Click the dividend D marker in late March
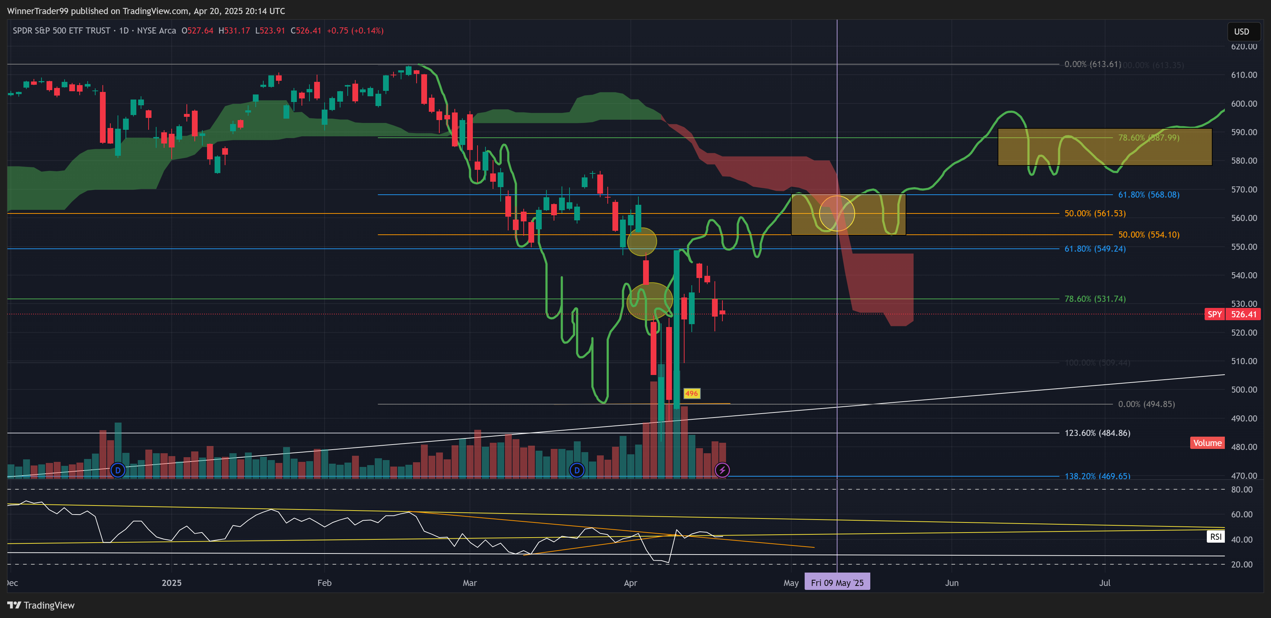Screen dimensions: 1271x618 [577, 470]
